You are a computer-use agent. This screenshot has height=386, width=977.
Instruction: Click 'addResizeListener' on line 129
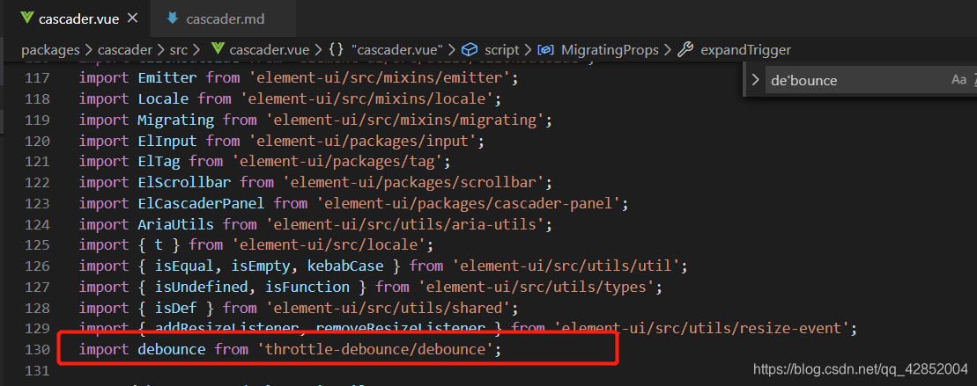(x=226, y=327)
